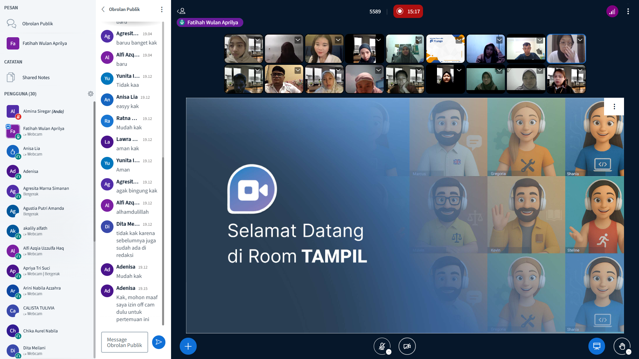This screenshot has height=359, width=639.
Task: Open chat options three-dot menu
Action: (x=162, y=9)
